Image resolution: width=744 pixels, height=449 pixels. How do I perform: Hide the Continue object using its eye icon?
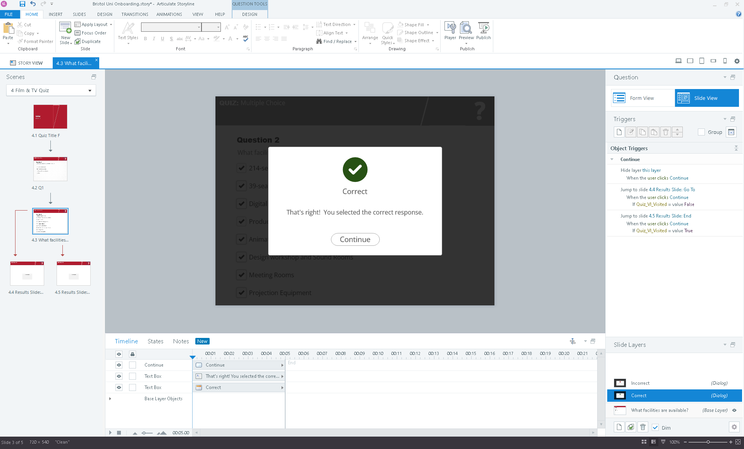point(119,365)
